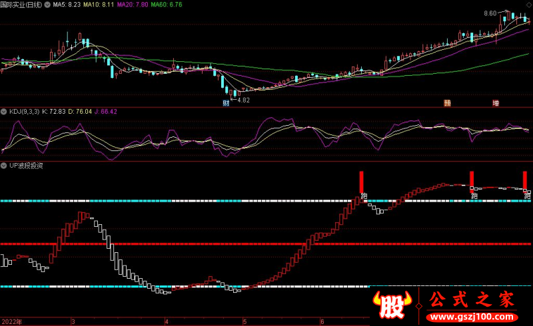
Task: Click the first 跑 signal marker
Action: (x=364, y=196)
